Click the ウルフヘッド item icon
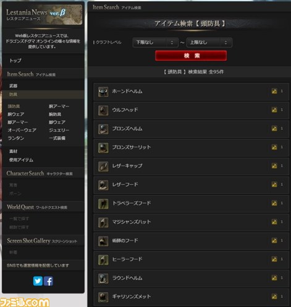Image resolution: width=291 pixels, height=307 pixels. (103, 110)
